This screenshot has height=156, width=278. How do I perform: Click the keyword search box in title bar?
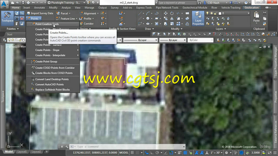(177, 3)
